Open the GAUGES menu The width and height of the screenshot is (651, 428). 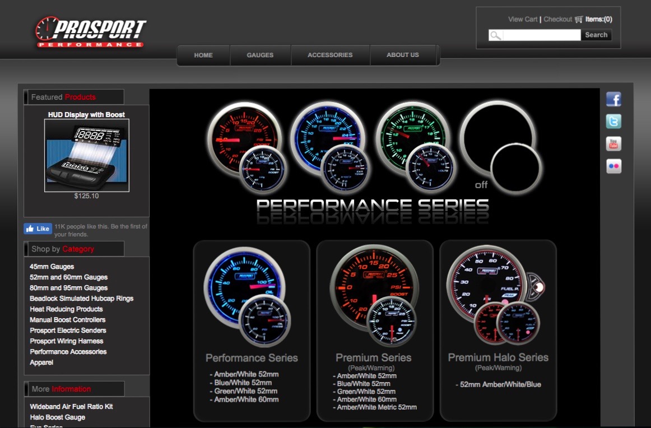coord(261,55)
